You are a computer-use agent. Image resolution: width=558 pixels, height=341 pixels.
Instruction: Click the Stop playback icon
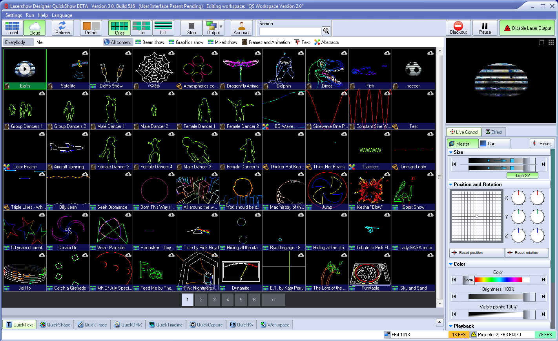click(191, 28)
